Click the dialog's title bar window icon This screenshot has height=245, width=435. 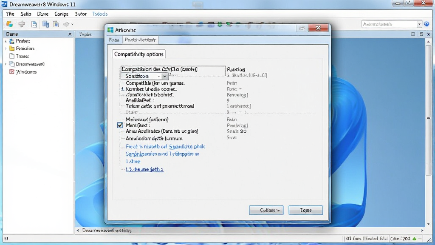tap(110, 30)
